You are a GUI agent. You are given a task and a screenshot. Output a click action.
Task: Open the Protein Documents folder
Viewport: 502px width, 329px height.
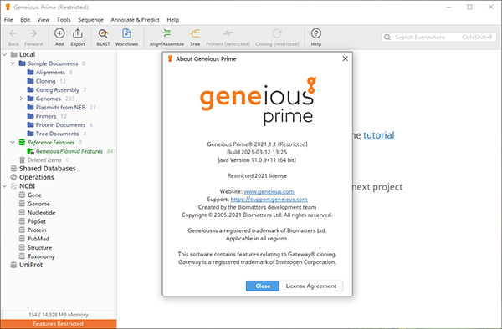pyautogui.click(x=60, y=125)
